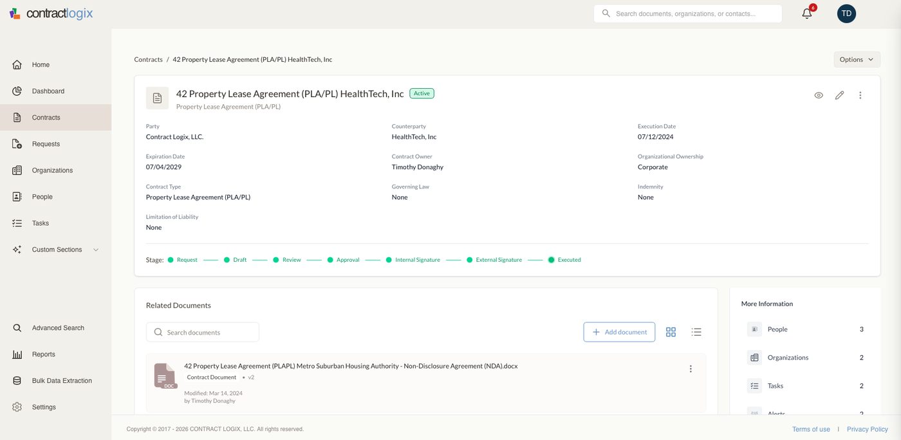Click the Contract Document tag on the NDA file
Screen dimensions: 901x440
[x=212, y=378]
